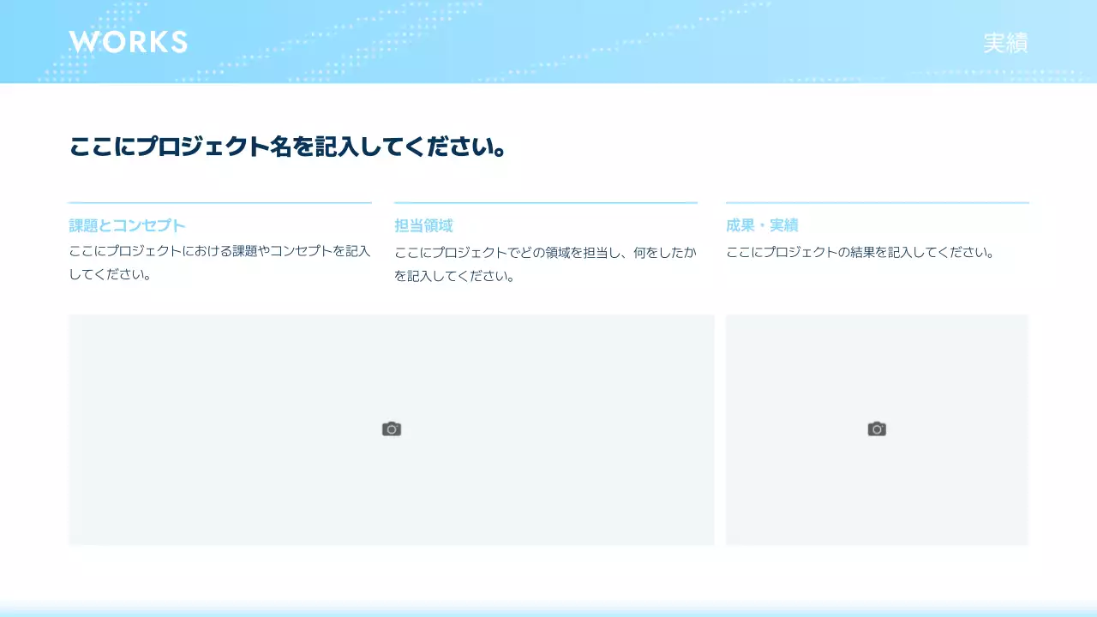This screenshot has width=1097, height=617.
Task: Click the white gap between heading and divider lines
Action: 548,182
